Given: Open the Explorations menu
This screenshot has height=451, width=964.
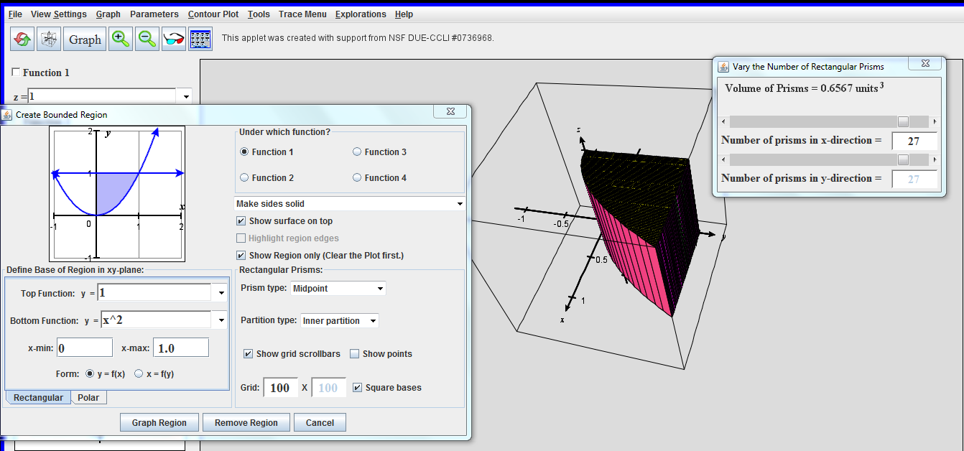Looking at the screenshot, I should (x=361, y=14).
